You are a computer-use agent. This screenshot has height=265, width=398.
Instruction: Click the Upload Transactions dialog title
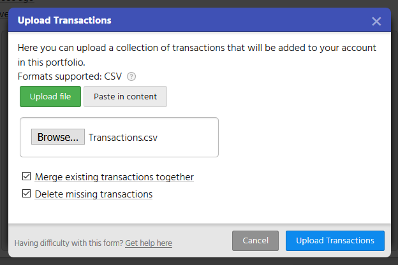click(x=64, y=20)
